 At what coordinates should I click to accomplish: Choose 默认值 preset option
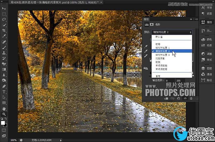coord(159,37)
